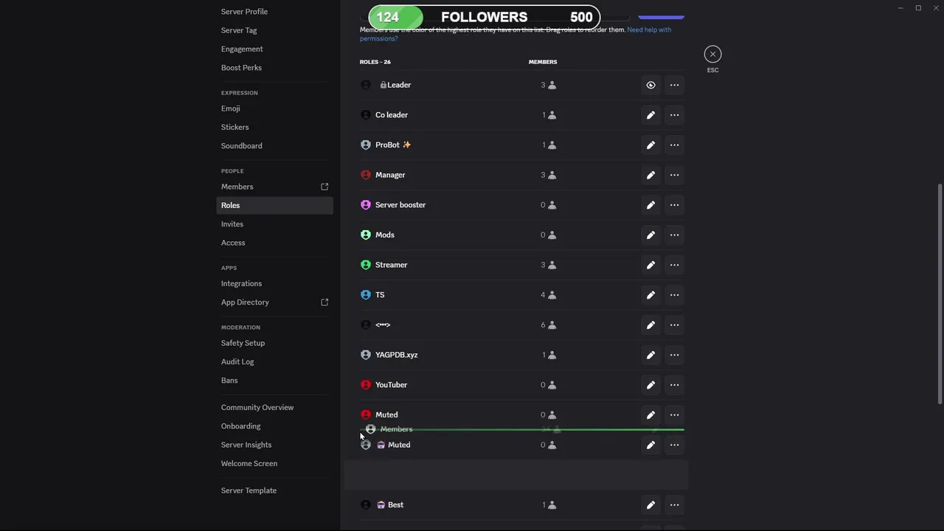Image resolution: width=944 pixels, height=531 pixels.
Task: Click the edit pencil for Co leader role
Action: [x=650, y=115]
